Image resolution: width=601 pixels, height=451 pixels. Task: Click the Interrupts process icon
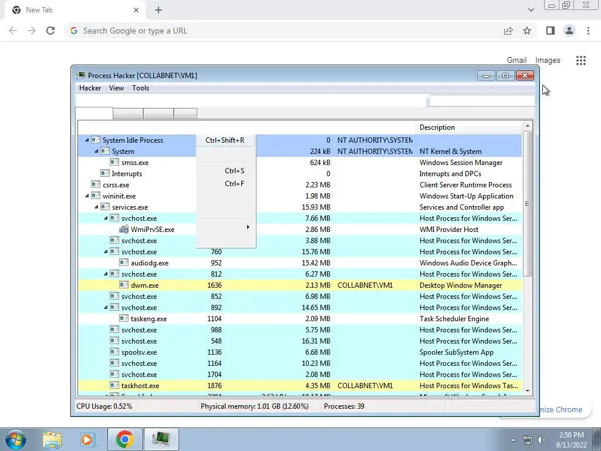[x=104, y=173]
